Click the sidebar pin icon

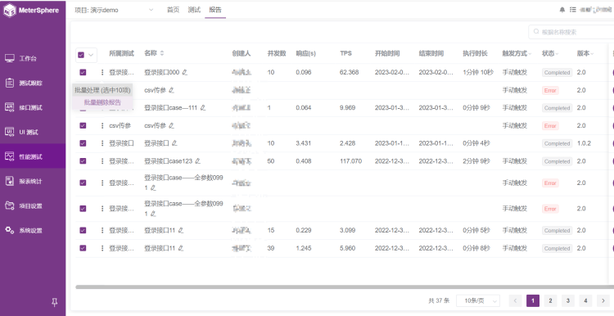tap(55, 301)
